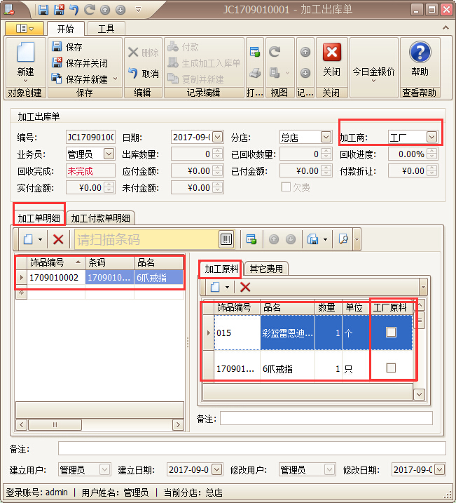Click the 取消 undo button
The height and width of the screenshot is (503, 456).
[144, 74]
